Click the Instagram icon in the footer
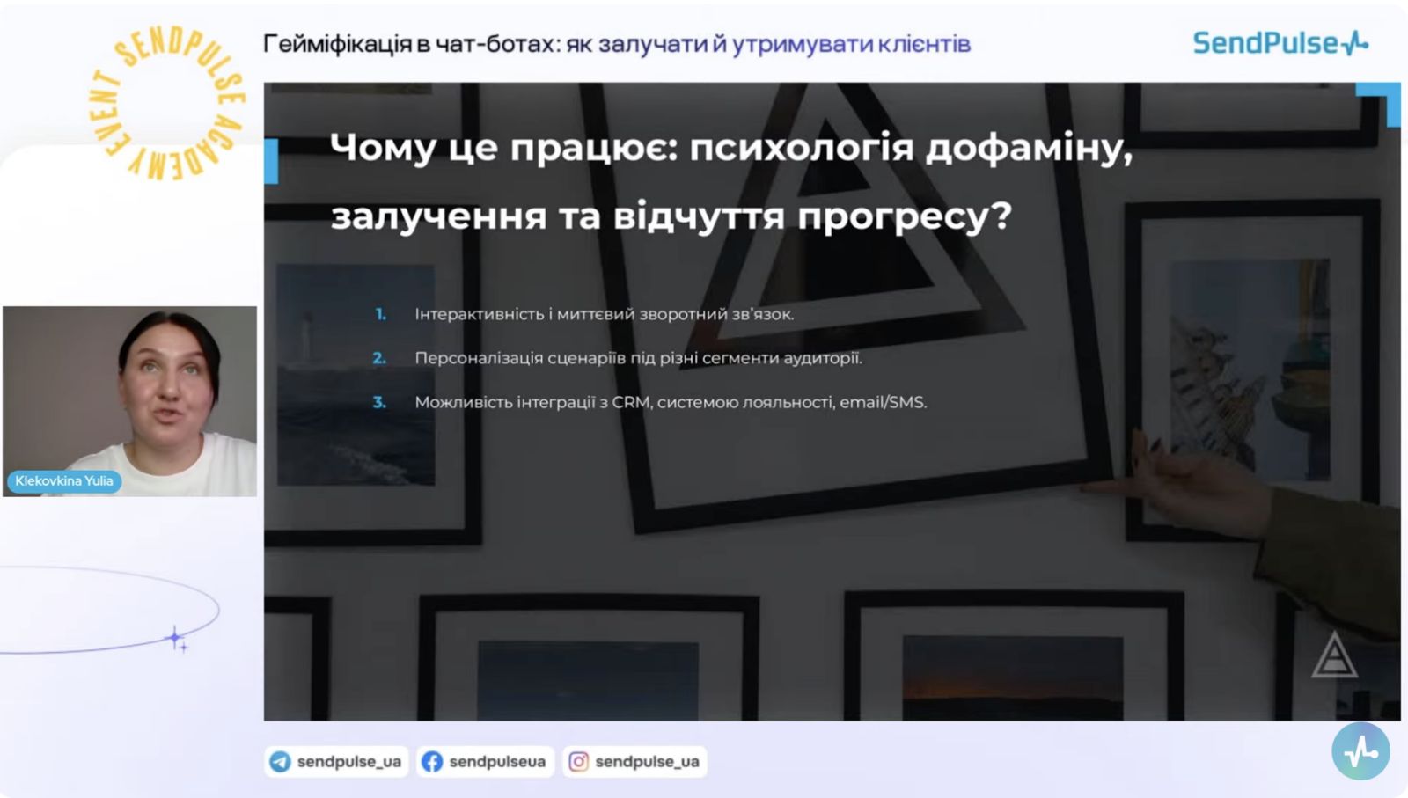The image size is (1408, 798). tap(578, 762)
